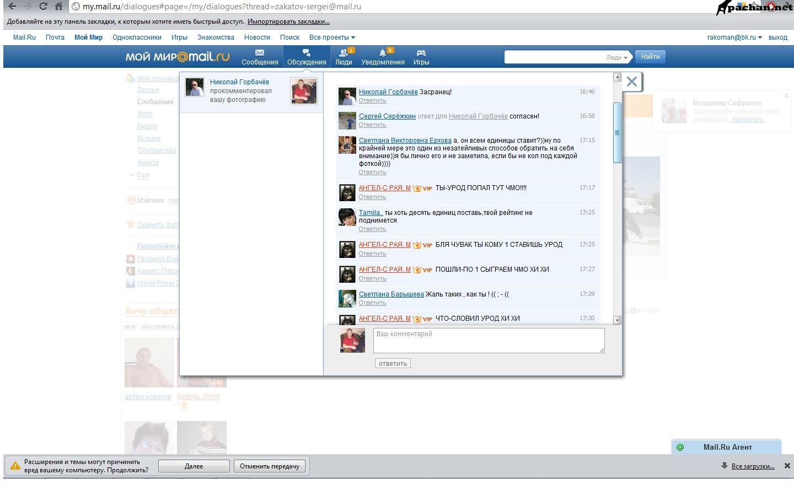794x496 pixels.
Task: Click the прочитать link in the notification
Action: pyautogui.click(x=747, y=120)
